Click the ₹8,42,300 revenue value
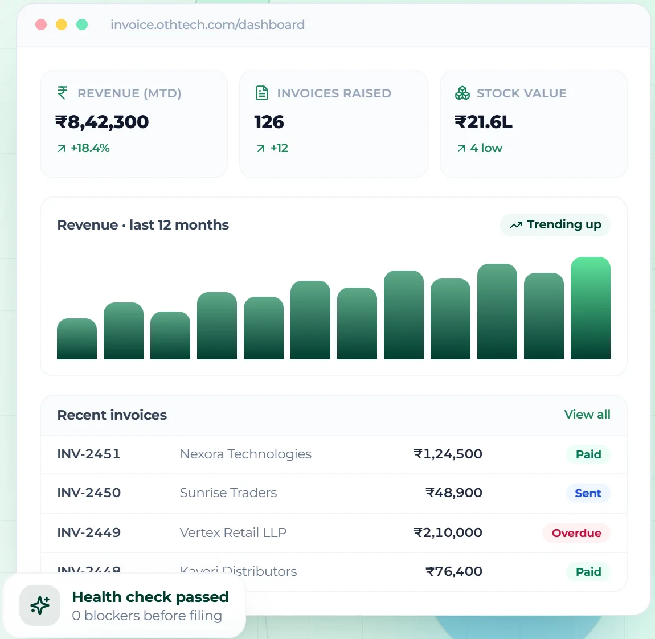Screen dimensions: 655x639 pyautogui.click(x=102, y=122)
